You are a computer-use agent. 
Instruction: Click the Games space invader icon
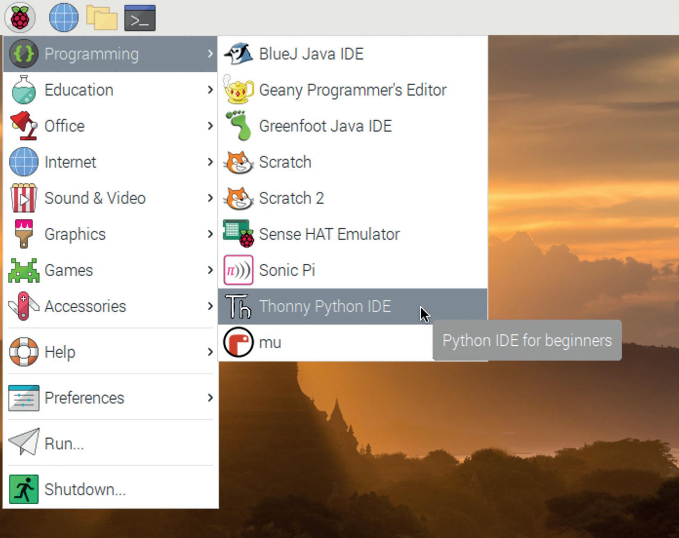pos(24,270)
